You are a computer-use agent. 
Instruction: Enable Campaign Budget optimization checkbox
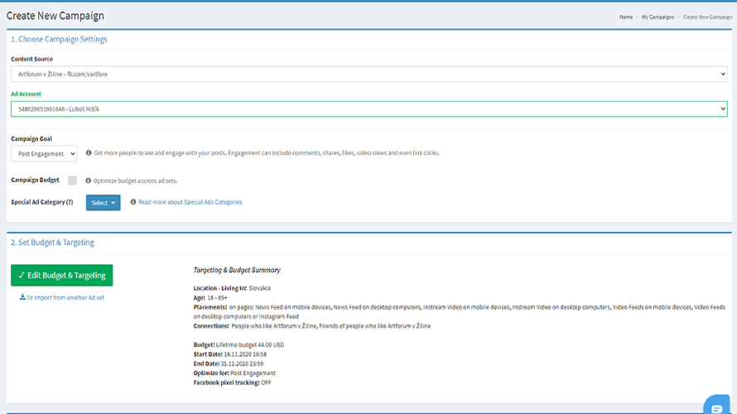click(x=72, y=181)
